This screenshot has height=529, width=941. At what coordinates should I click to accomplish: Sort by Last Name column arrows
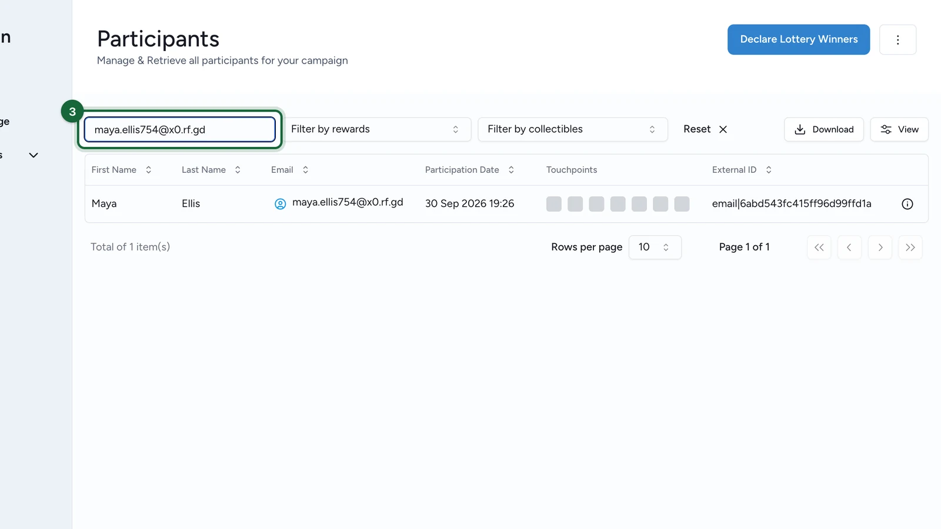click(x=238, y=170)
